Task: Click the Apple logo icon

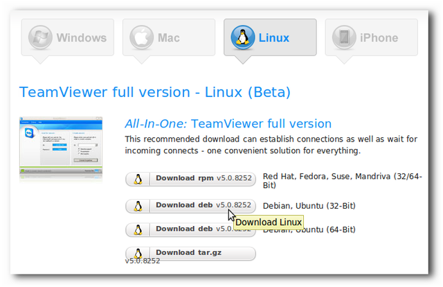Action: click(x=141, y=38)
